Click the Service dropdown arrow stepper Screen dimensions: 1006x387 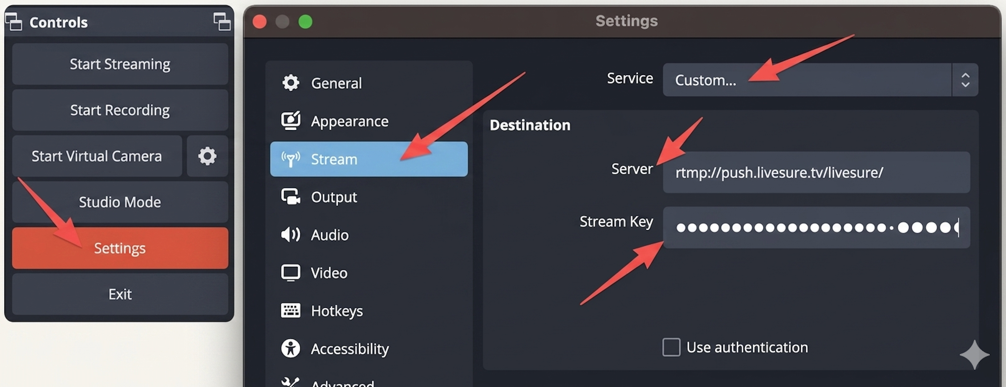[x=965, y=80]
